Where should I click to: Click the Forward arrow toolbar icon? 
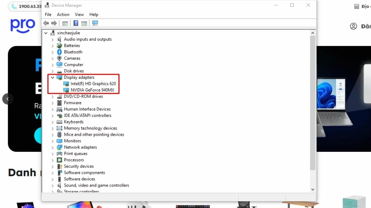[x=54, y=23]
